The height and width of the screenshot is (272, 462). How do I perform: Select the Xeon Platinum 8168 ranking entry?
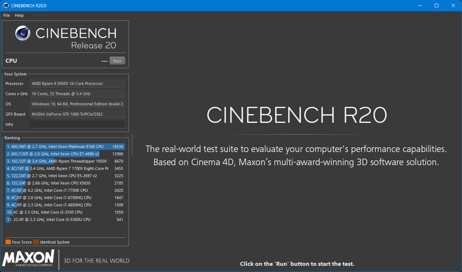pos(65,147)
